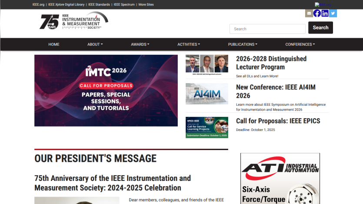Expand the Conferences dropdown menu
363x204 pixels.
[300, 44]
